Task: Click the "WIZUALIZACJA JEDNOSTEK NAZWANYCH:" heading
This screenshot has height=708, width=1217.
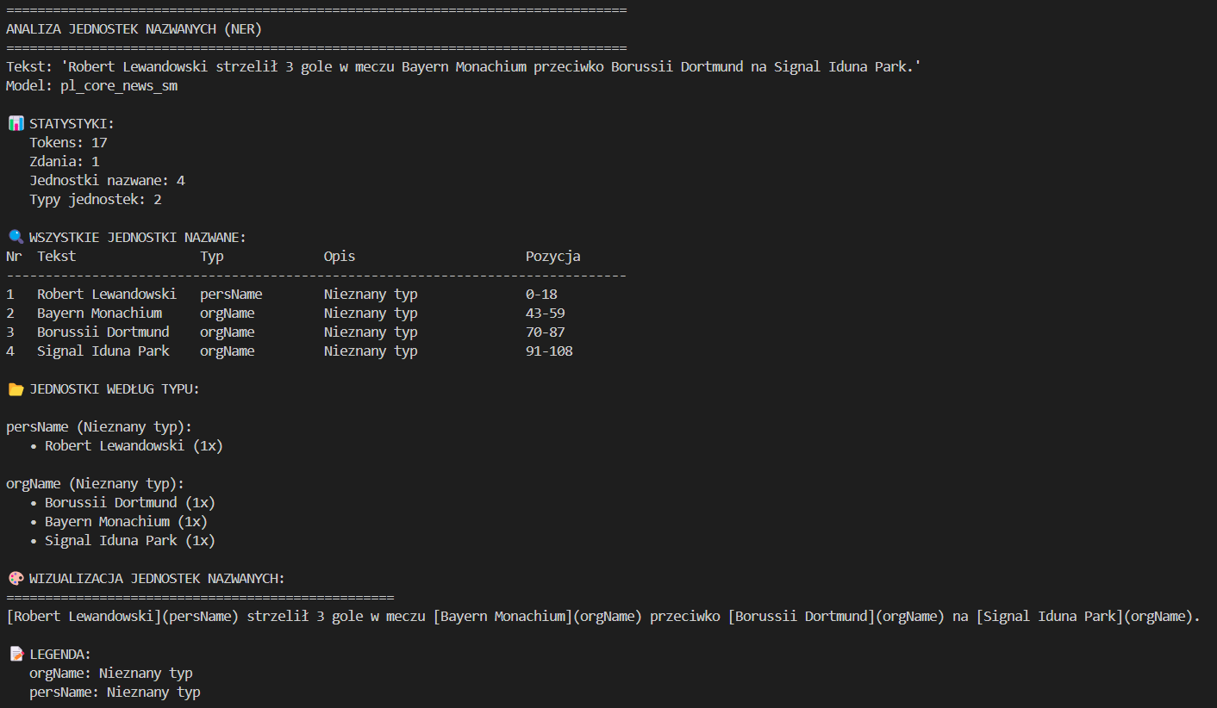Action: (x=157, y=579)
